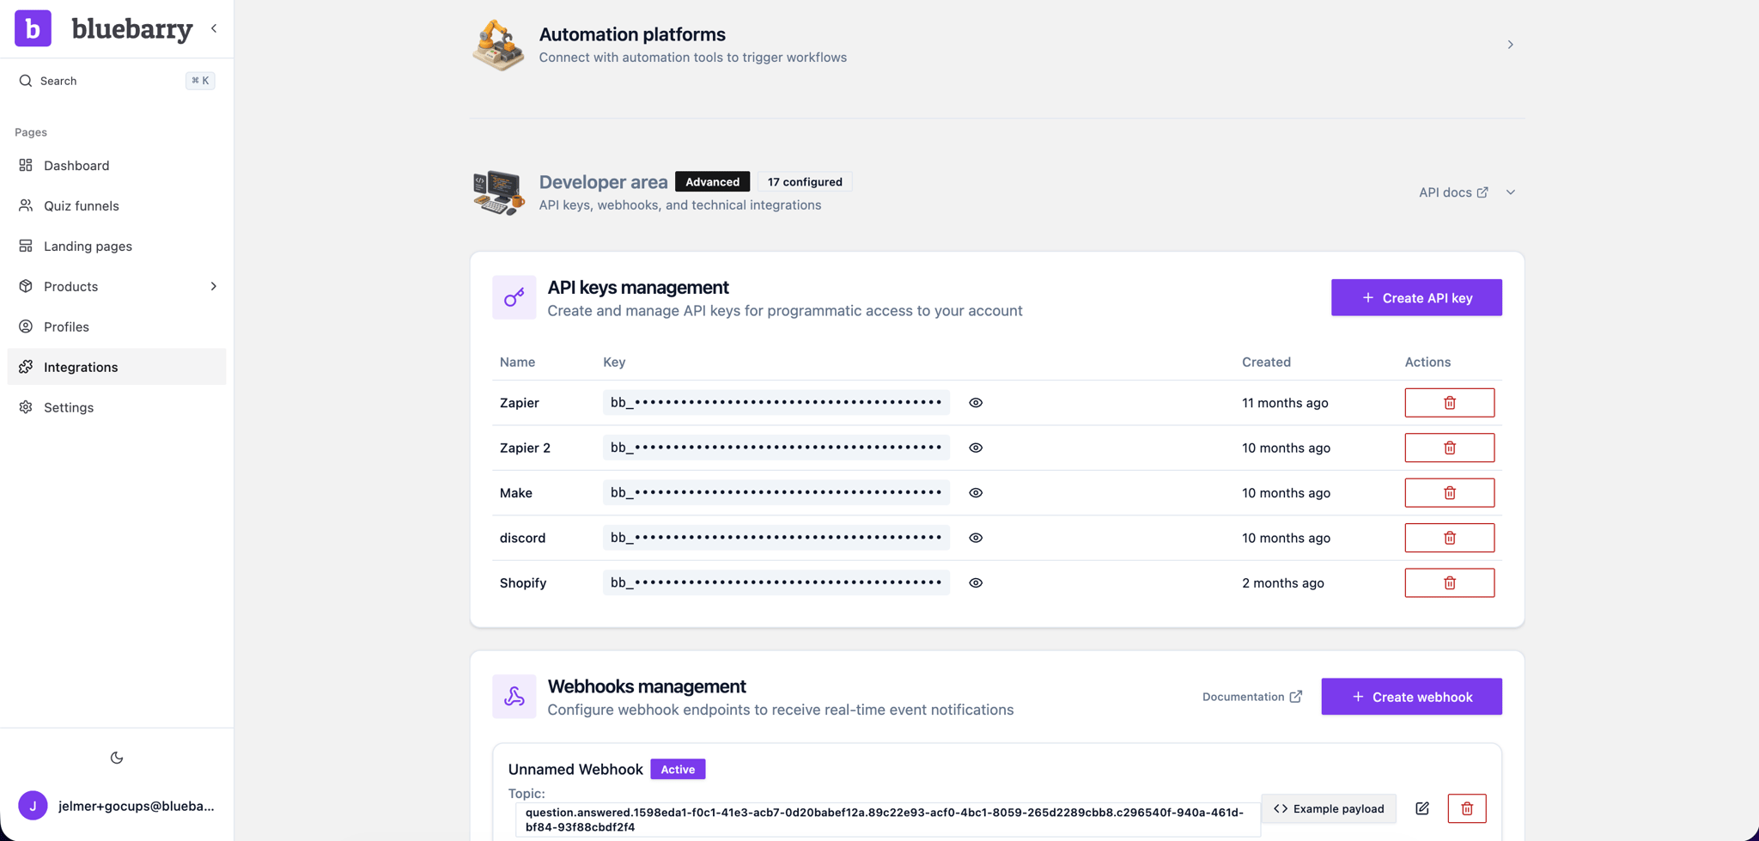
Task: Open the webhooks Documentation link
Action: [1251, 697]
